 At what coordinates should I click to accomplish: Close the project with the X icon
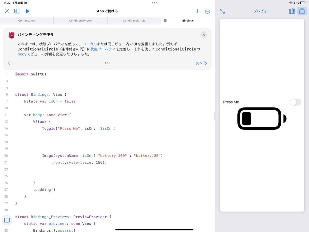(x=7, y=11)
